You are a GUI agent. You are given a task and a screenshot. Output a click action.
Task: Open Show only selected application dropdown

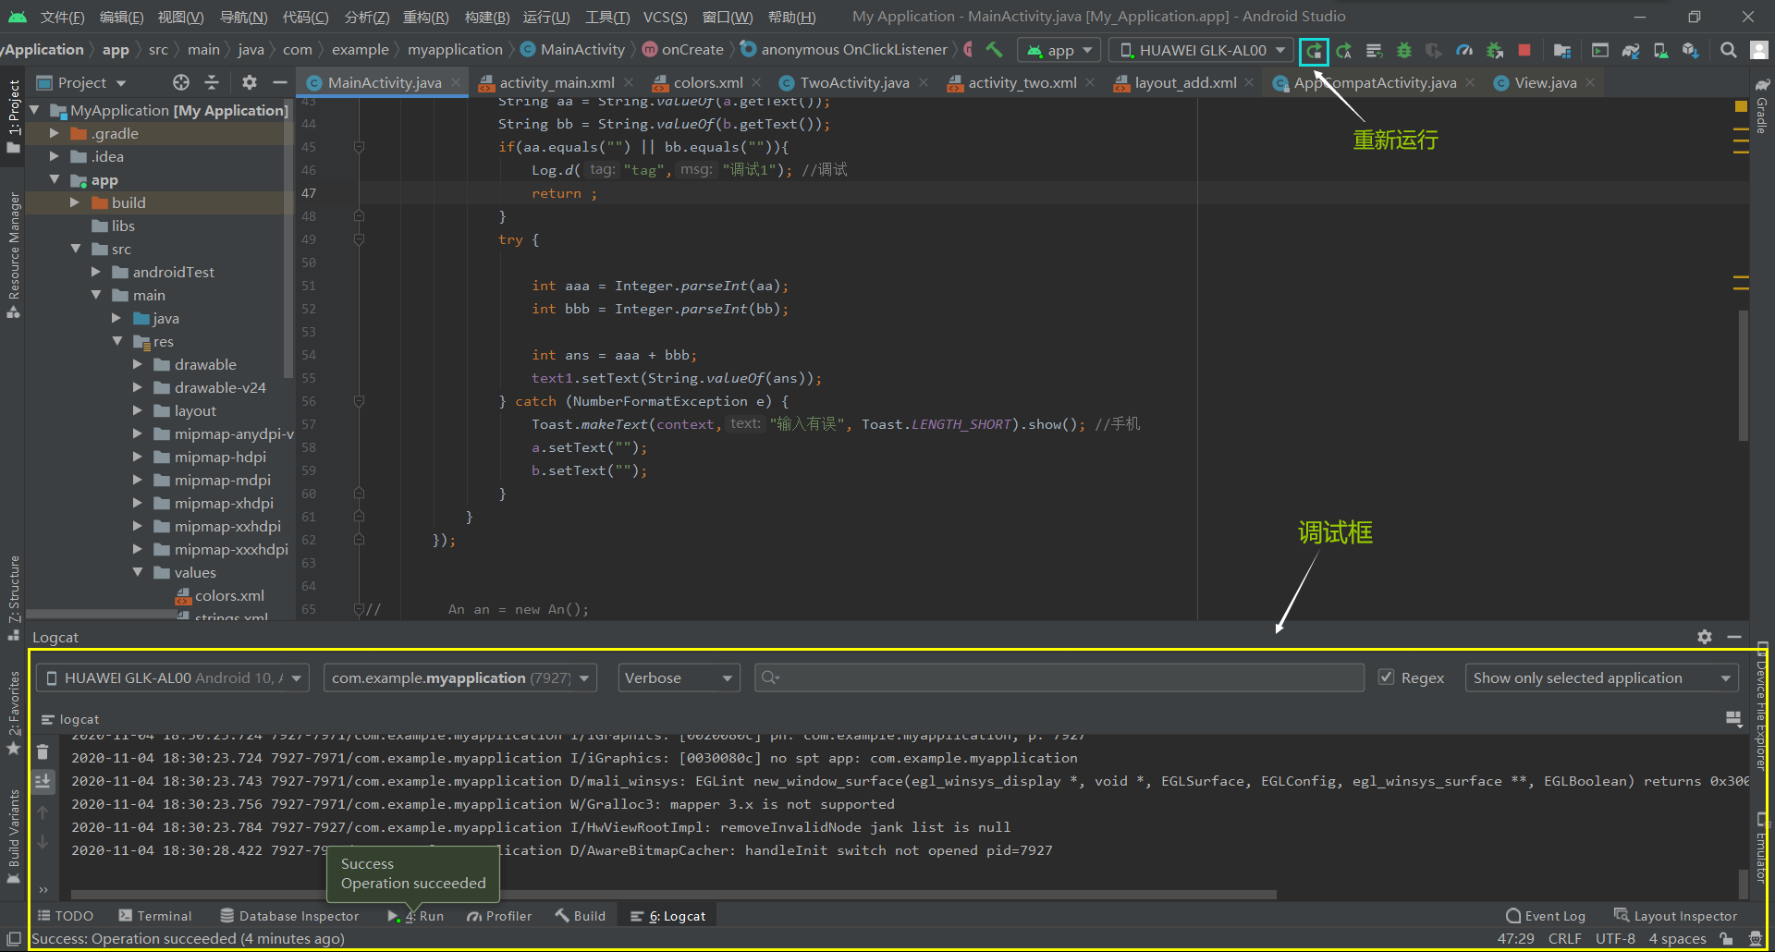coord(1601,677)
